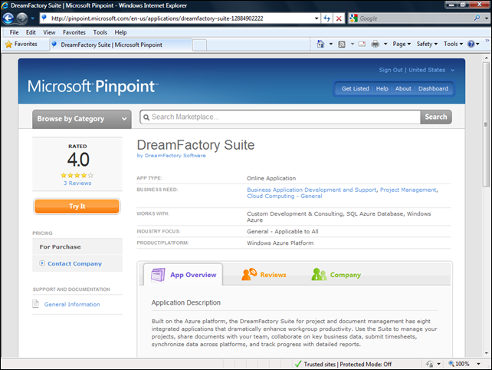The height and width of the screenshot is (370, 492).
Task: Open the command bar Tools dropdown
Action: tap(453, 44)
